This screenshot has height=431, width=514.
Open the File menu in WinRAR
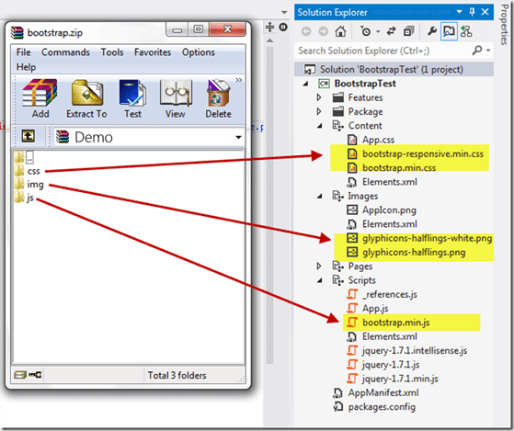coord(23,52)
